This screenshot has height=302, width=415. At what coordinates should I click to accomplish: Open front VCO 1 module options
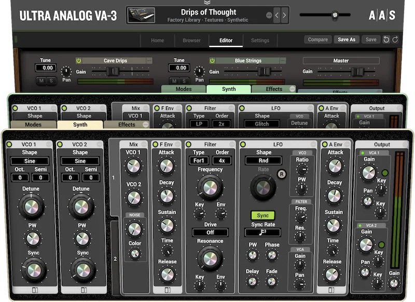tap(49, 144)
